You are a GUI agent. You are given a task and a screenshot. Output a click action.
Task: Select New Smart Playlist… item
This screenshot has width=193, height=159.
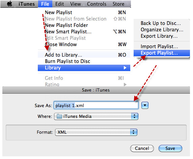click(84, 32)
